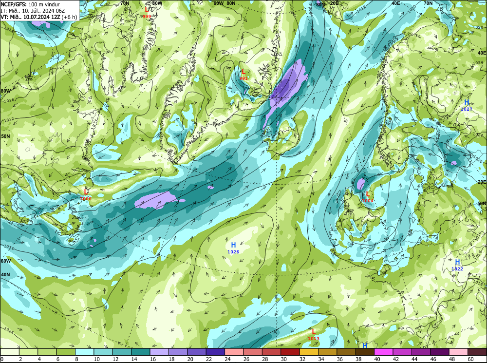Click the 'IT: Mið.. 10. Júl.. 2024 06Z' line

pos(33,11)
